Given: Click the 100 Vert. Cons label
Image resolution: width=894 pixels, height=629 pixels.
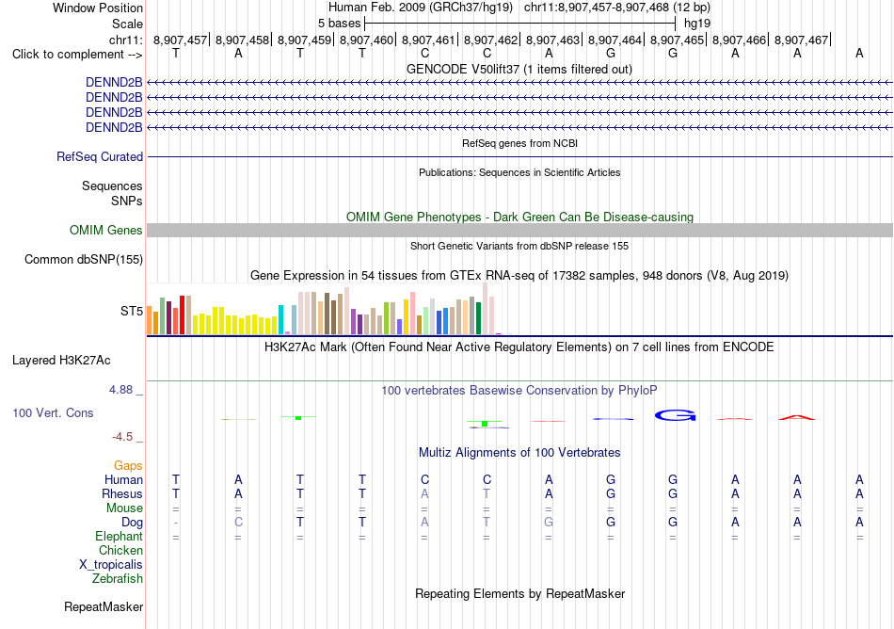Looking at the screenshot, I should click(x=53, y=412).
